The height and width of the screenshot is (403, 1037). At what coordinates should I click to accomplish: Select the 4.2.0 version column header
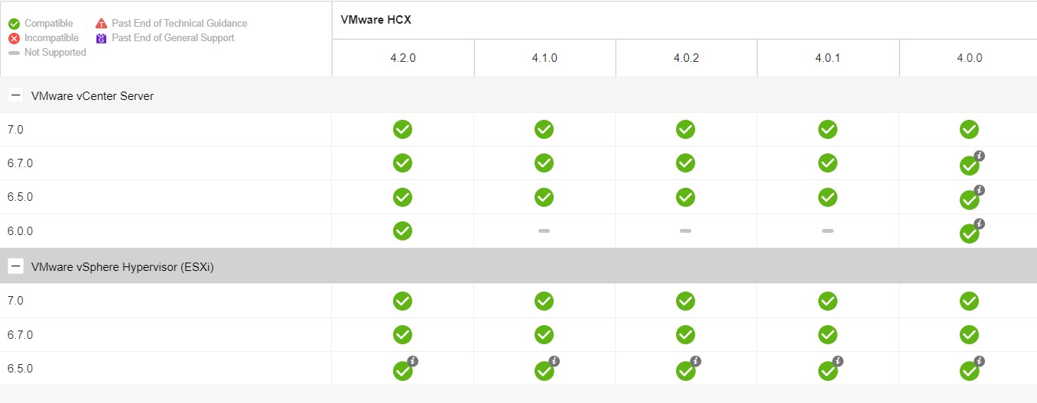click(403, 58)
